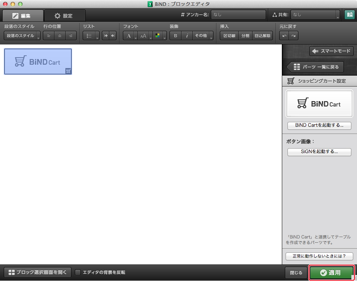Viewport: 357px width, 281px height.
Task: Insert a bulleted list
Action: (x=89, y=36)
